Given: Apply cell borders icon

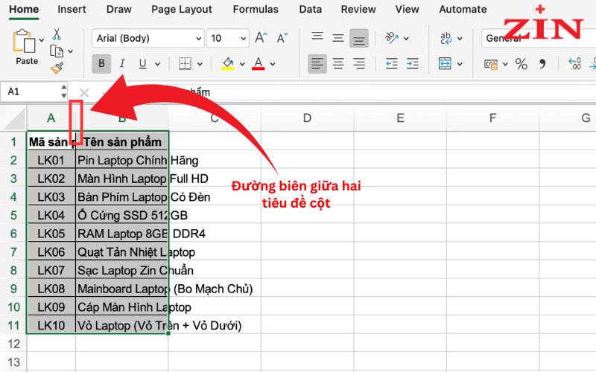Looking at the screenshot, I should click(x=185, y=63).
